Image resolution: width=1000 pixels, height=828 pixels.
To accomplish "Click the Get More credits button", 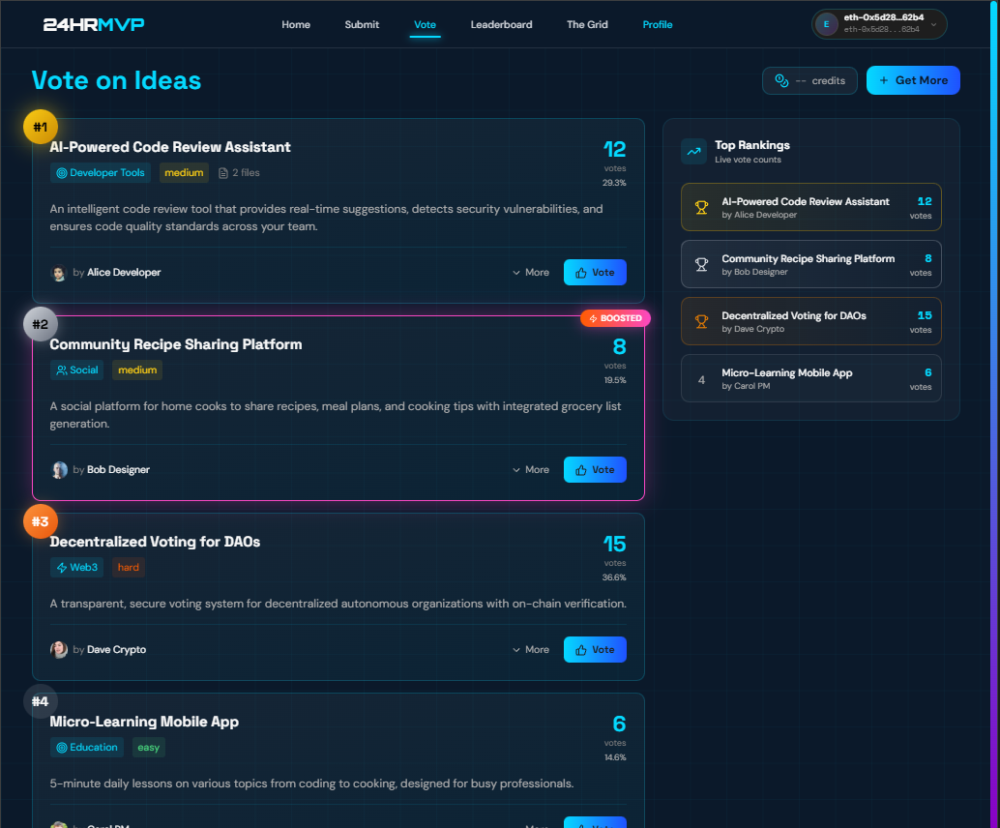I will pyautogui.click(x=913, y=80).
